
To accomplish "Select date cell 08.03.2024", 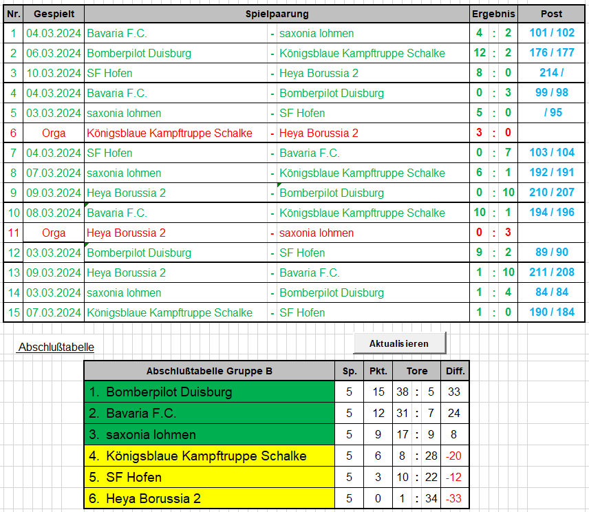I will coord(54,213).
